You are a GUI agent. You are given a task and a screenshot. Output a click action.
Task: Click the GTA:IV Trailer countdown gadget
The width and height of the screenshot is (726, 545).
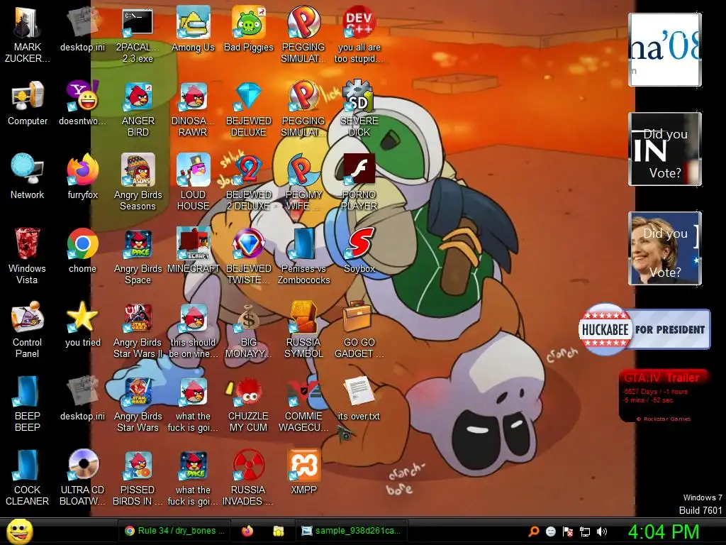(x=664, y=396)
